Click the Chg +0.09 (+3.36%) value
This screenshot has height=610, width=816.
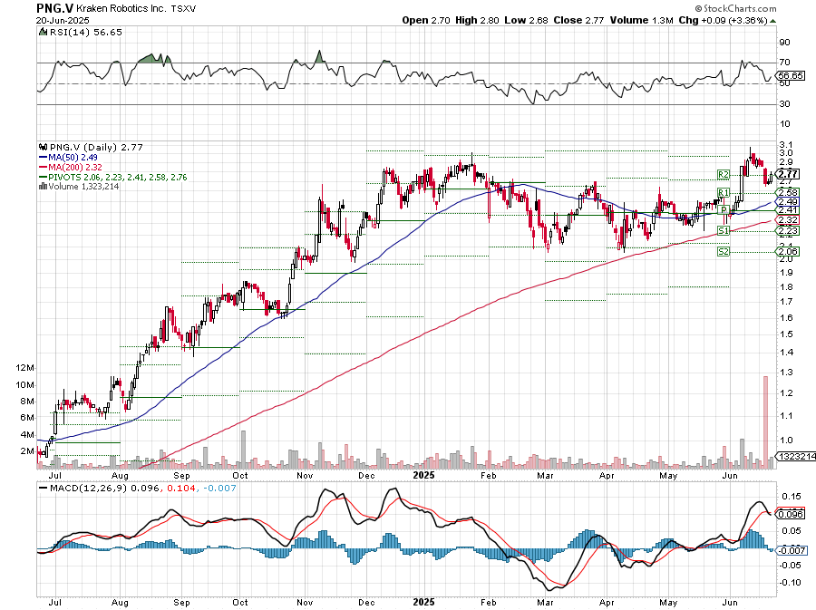tap(723, 20)
